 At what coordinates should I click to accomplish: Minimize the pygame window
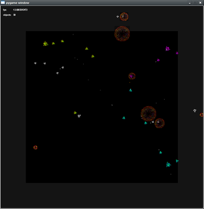[190, 3]
